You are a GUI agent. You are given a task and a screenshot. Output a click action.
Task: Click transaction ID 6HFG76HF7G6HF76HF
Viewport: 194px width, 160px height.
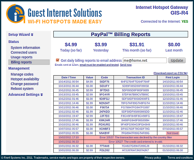coord(135,82)
